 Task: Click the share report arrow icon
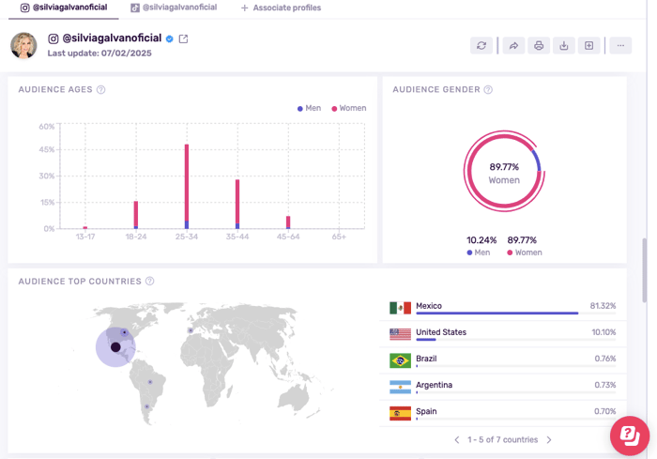[513, 45]
